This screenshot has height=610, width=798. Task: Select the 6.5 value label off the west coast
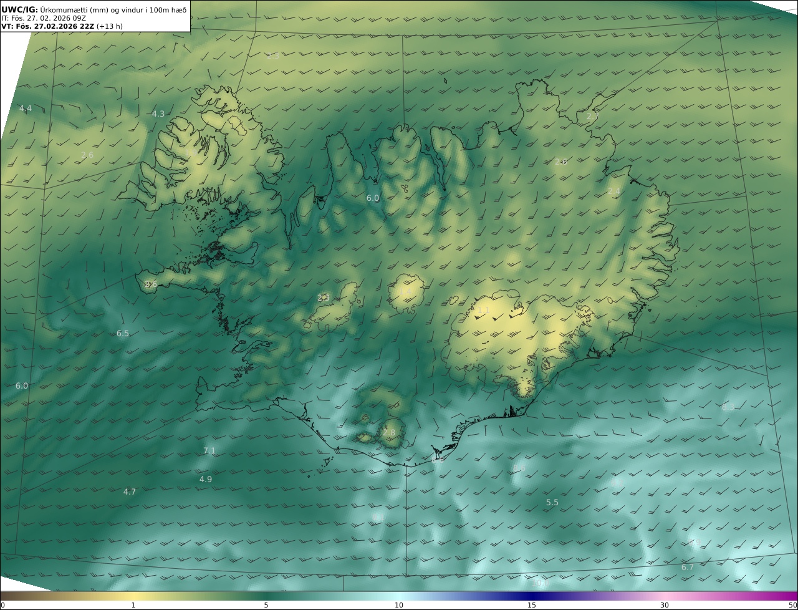123,334
